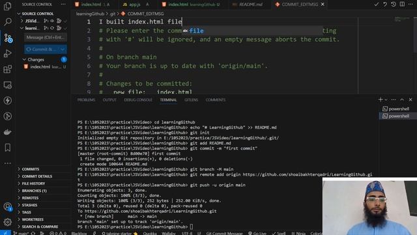Open the Search view in the activity bar
This screenshot has width=417, height=235.
tap(7, 22)
